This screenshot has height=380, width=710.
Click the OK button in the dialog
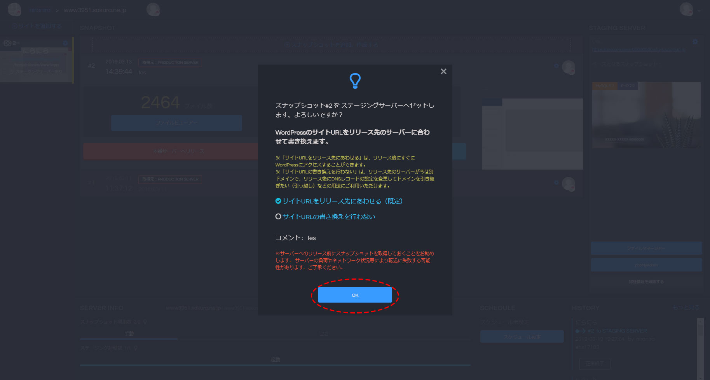(x=354, y=295)
